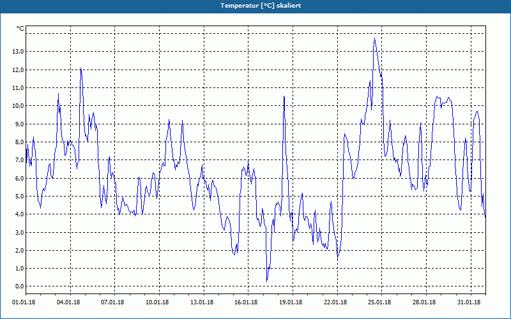Click the 11,0 y-axis label
Image resolution: width=511 pixels, height=319 pixels.
click(18, 87)
